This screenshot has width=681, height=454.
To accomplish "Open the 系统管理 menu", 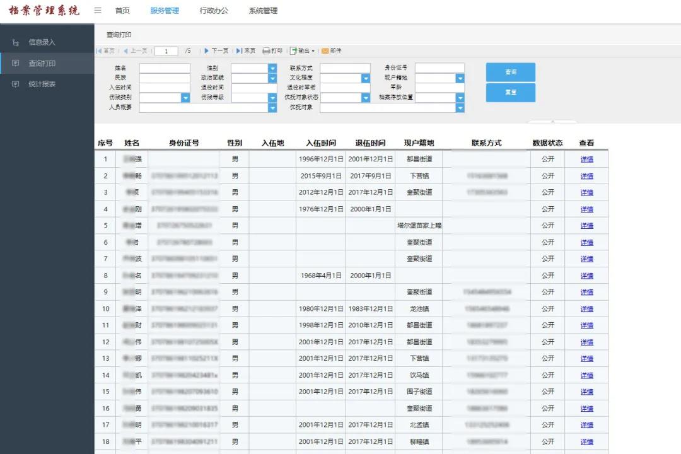I will coord(263,10).
